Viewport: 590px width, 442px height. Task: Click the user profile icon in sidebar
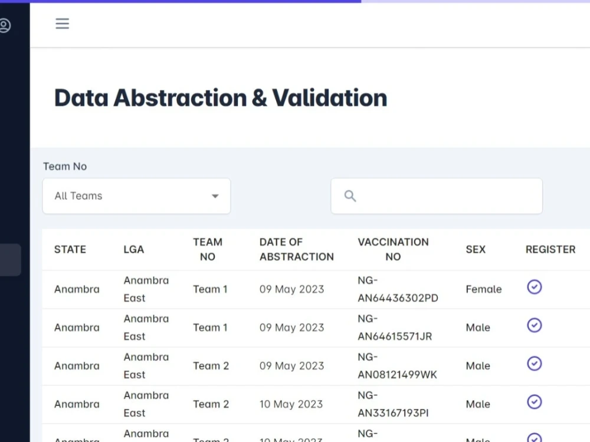pos(5,25)
